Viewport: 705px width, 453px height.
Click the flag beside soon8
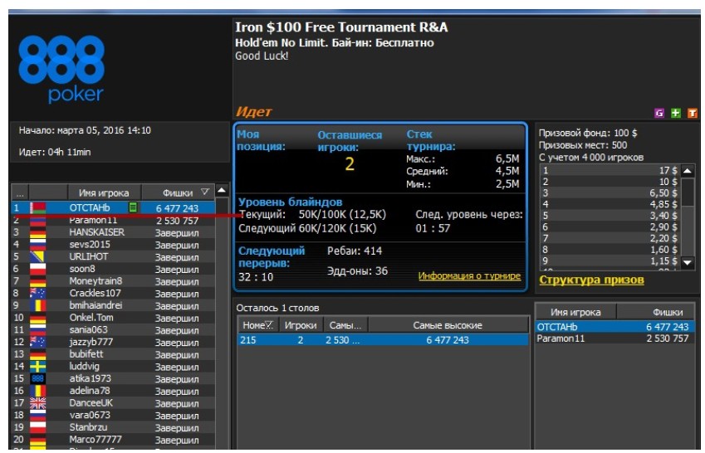pos(37,269)
